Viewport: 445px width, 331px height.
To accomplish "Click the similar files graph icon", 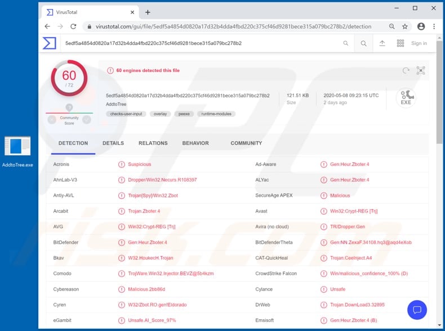I will [x=421, y=70].
